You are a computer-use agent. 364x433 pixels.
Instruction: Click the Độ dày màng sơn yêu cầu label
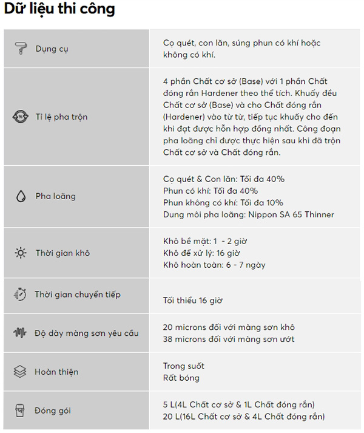(87, 333)
